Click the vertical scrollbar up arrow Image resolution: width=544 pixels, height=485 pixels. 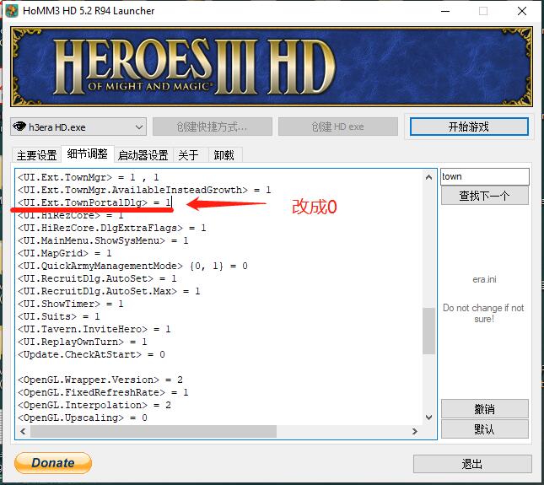428,177
